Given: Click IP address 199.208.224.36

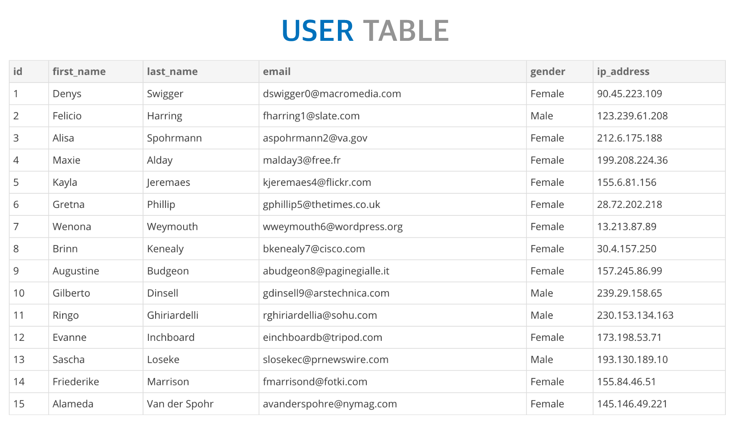Looking at the screenshot, I should 632,160.
